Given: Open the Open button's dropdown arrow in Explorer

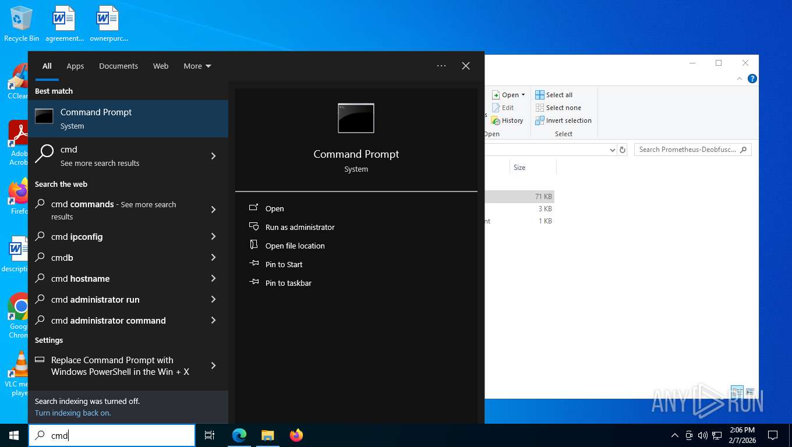Looking at the screenshot, I should [523, 95].
